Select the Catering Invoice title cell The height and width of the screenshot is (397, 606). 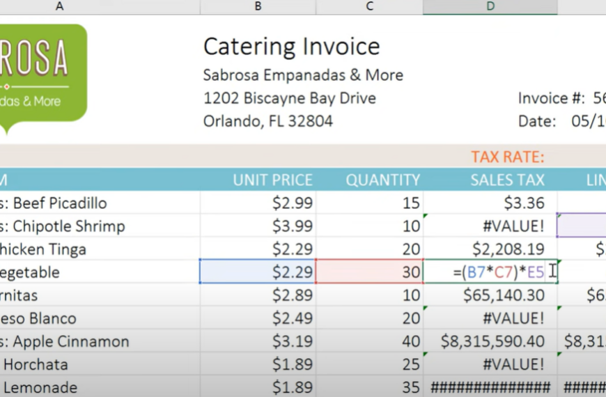pos(292,47)
